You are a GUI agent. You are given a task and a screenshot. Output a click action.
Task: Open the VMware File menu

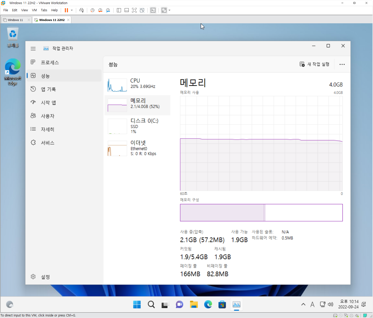pos(6,10)
